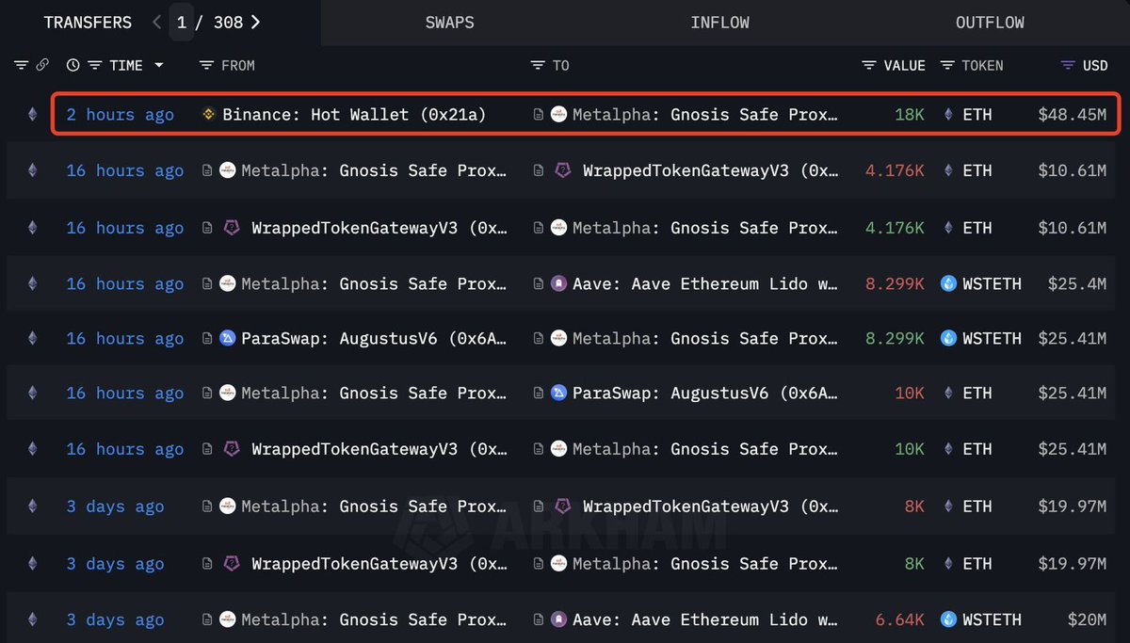Click the Binance logo in the FROM column
1130x643 pixels.
click(209, 114)
